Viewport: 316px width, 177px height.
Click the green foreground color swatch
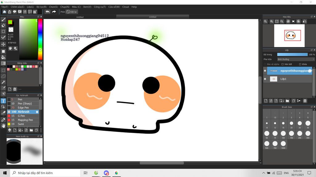coord(10,22)
